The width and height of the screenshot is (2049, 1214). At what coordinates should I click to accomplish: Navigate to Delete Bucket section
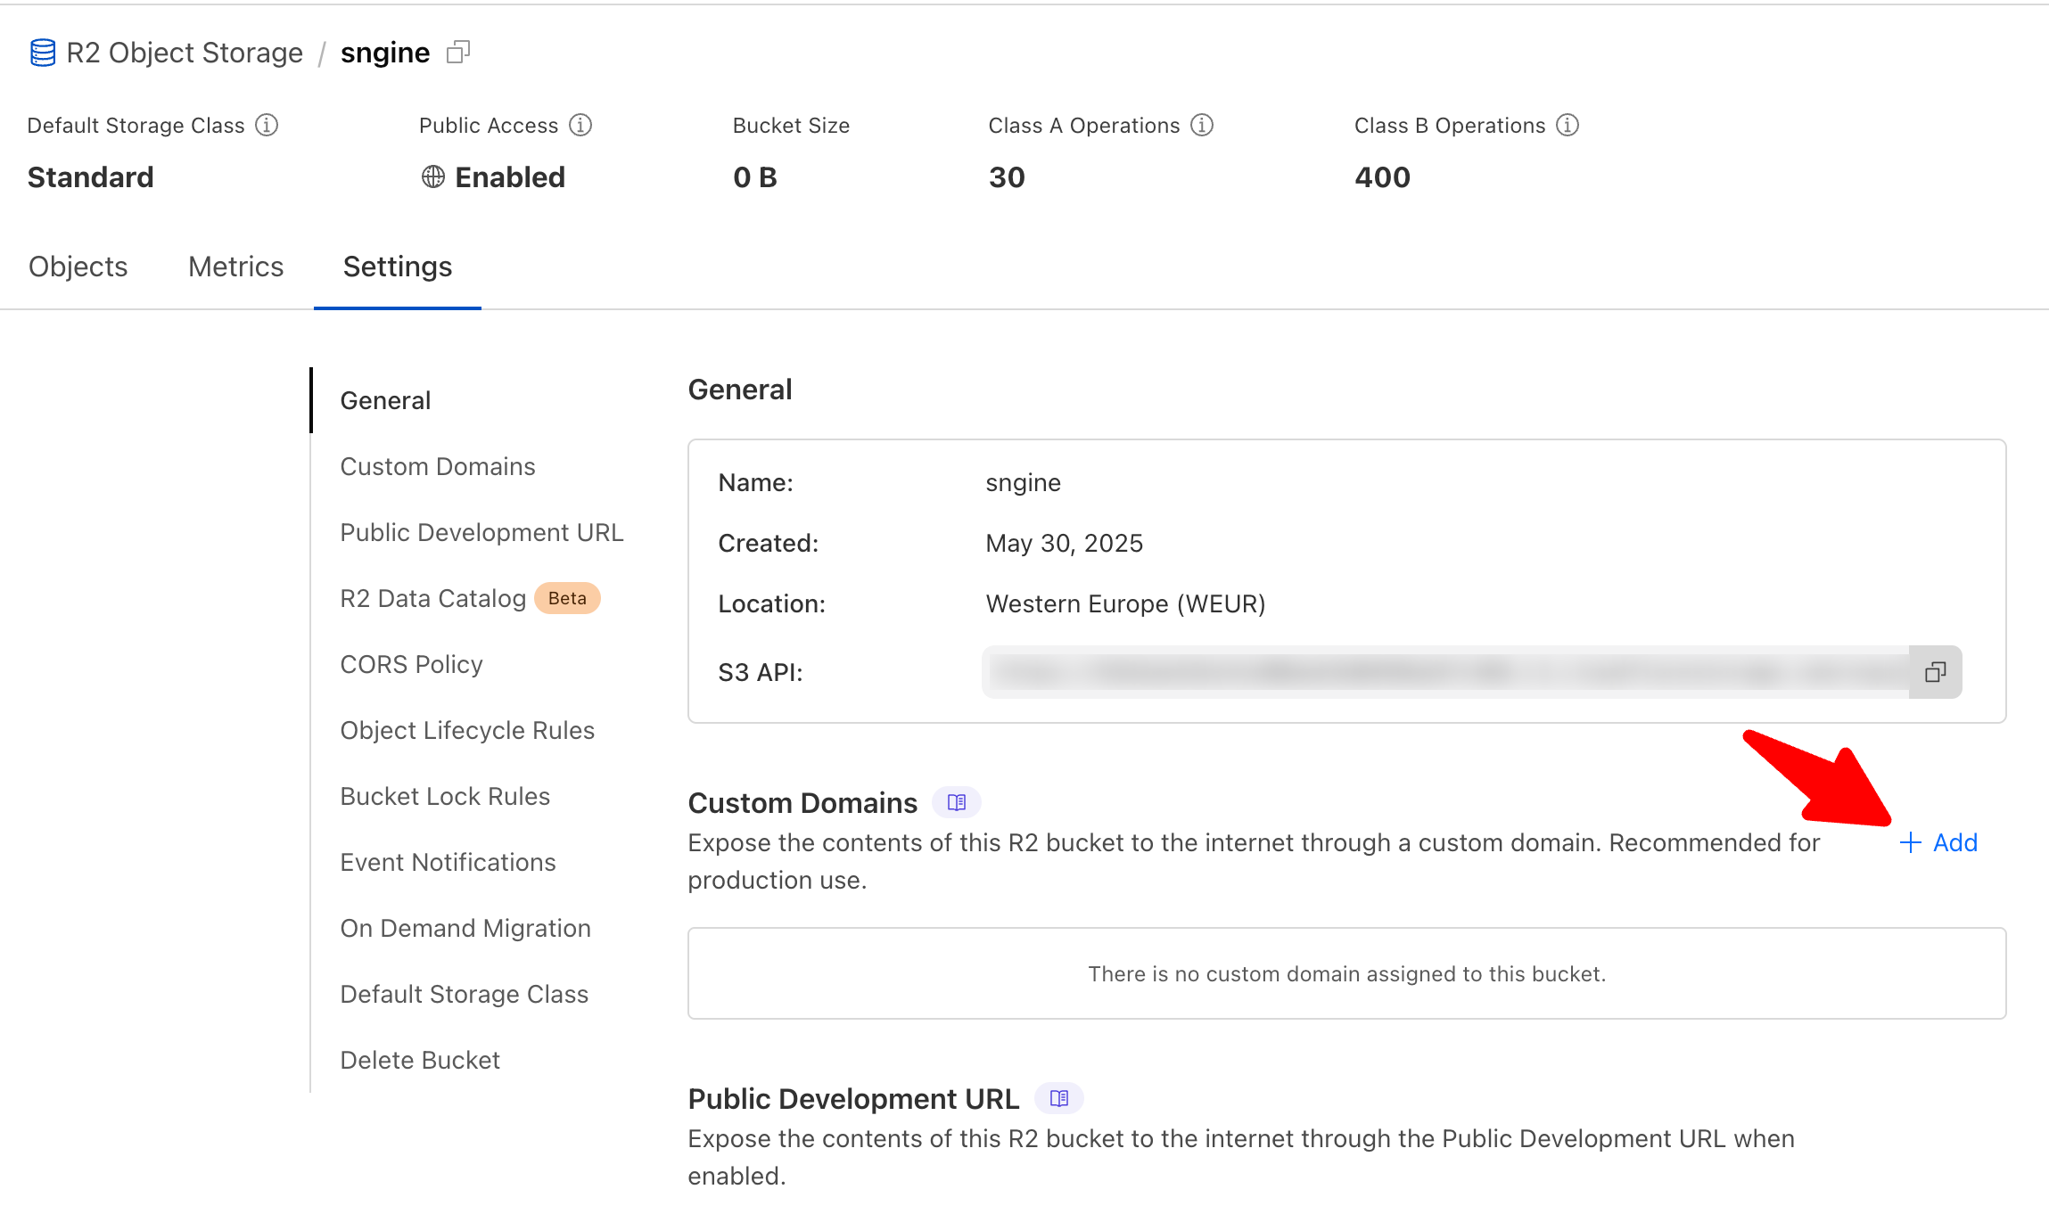point(420,1060)
